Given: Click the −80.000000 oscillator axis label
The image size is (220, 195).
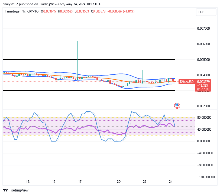Looking at the screenshot, I should [x=205, y=165].
